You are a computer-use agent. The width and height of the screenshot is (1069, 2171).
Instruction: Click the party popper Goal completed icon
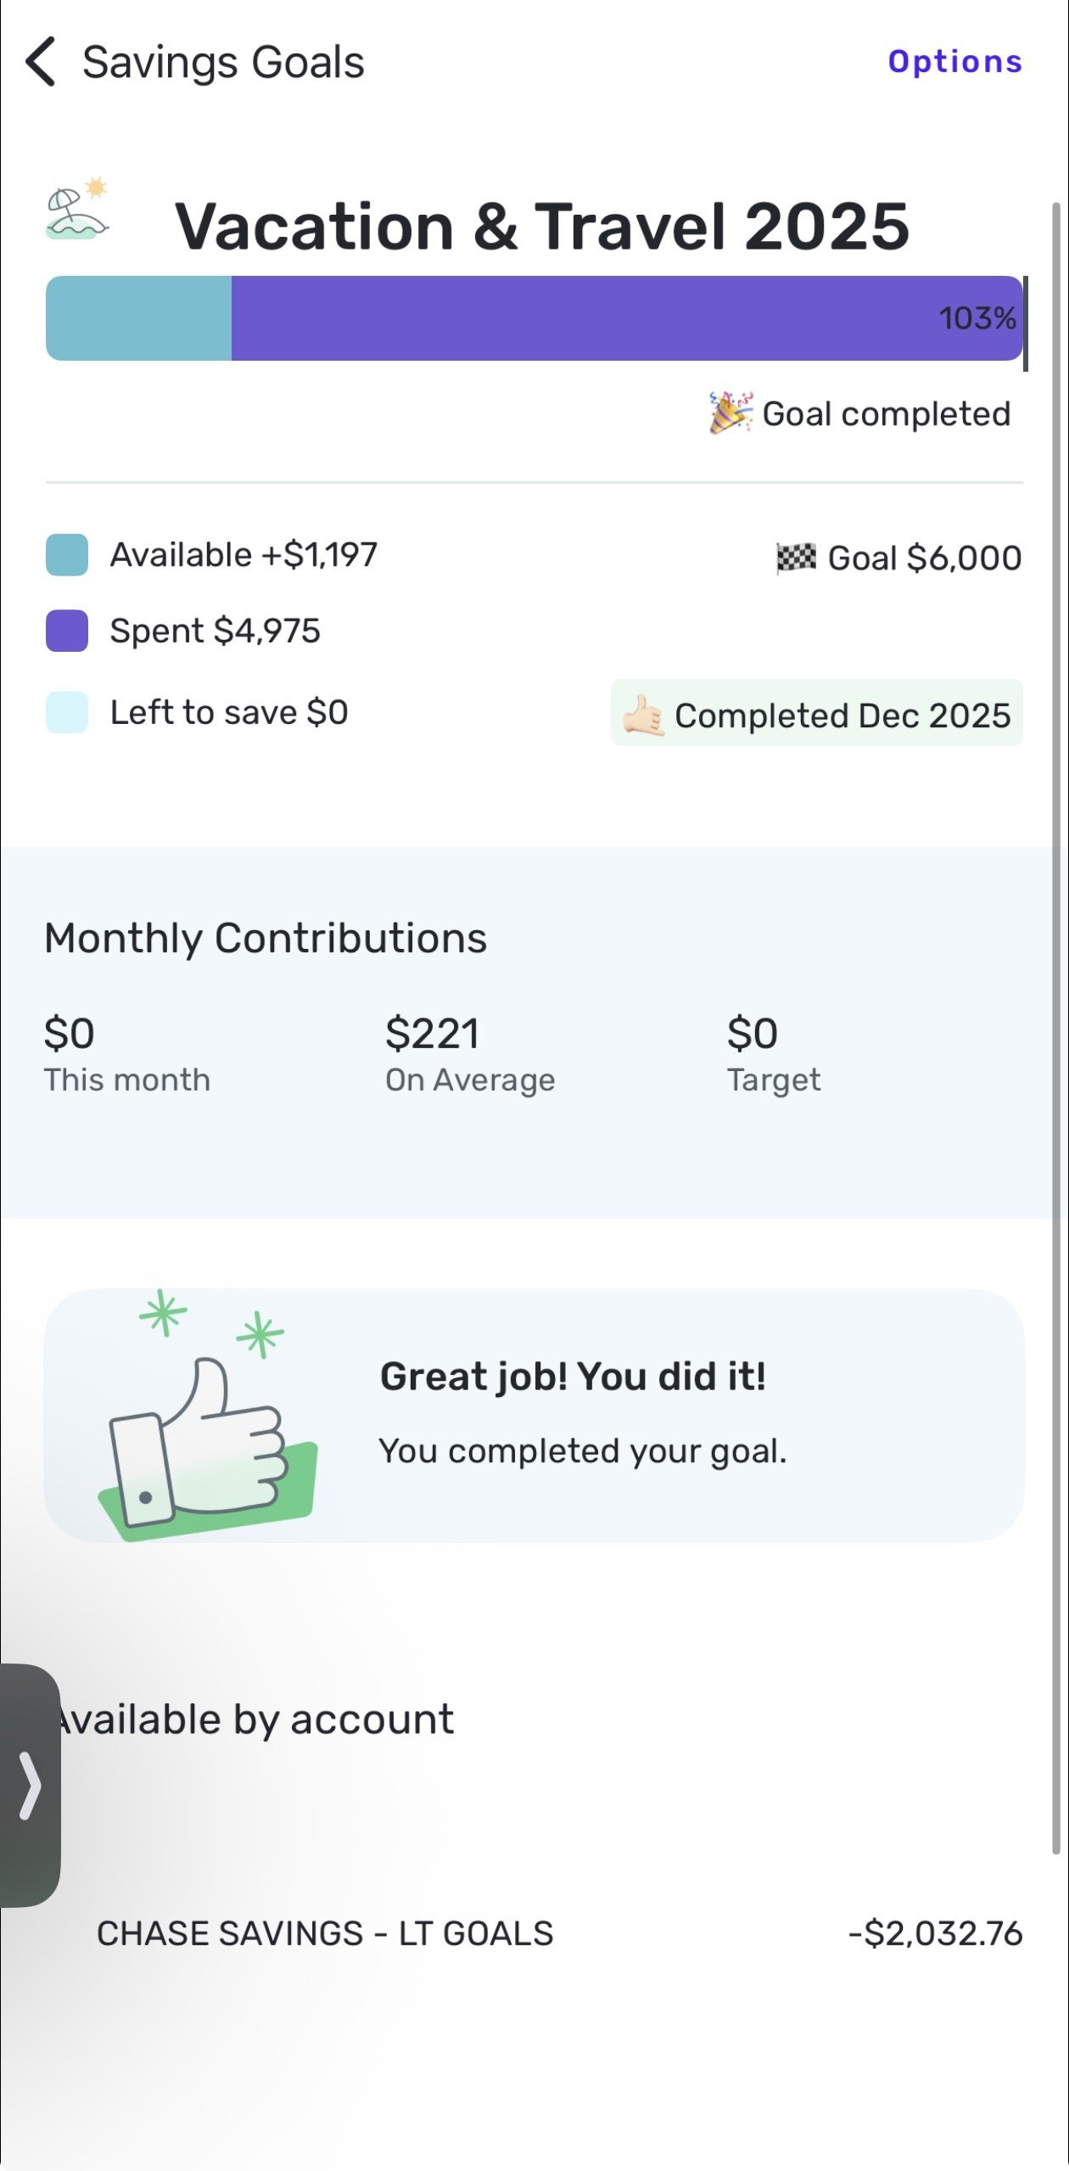730,412
